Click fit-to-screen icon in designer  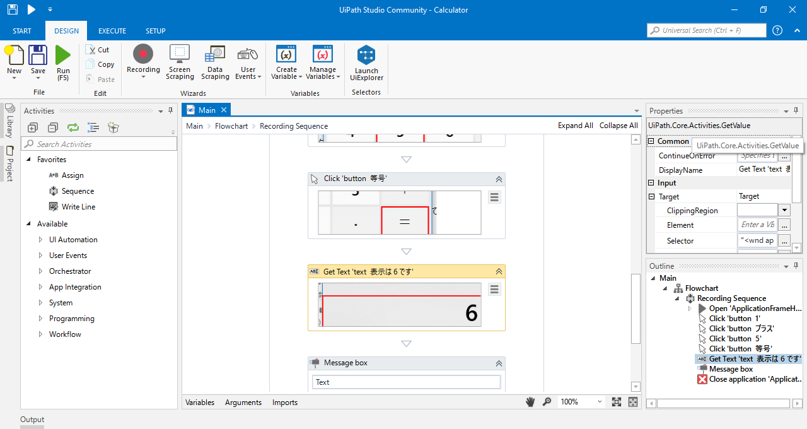pos(617,402)
